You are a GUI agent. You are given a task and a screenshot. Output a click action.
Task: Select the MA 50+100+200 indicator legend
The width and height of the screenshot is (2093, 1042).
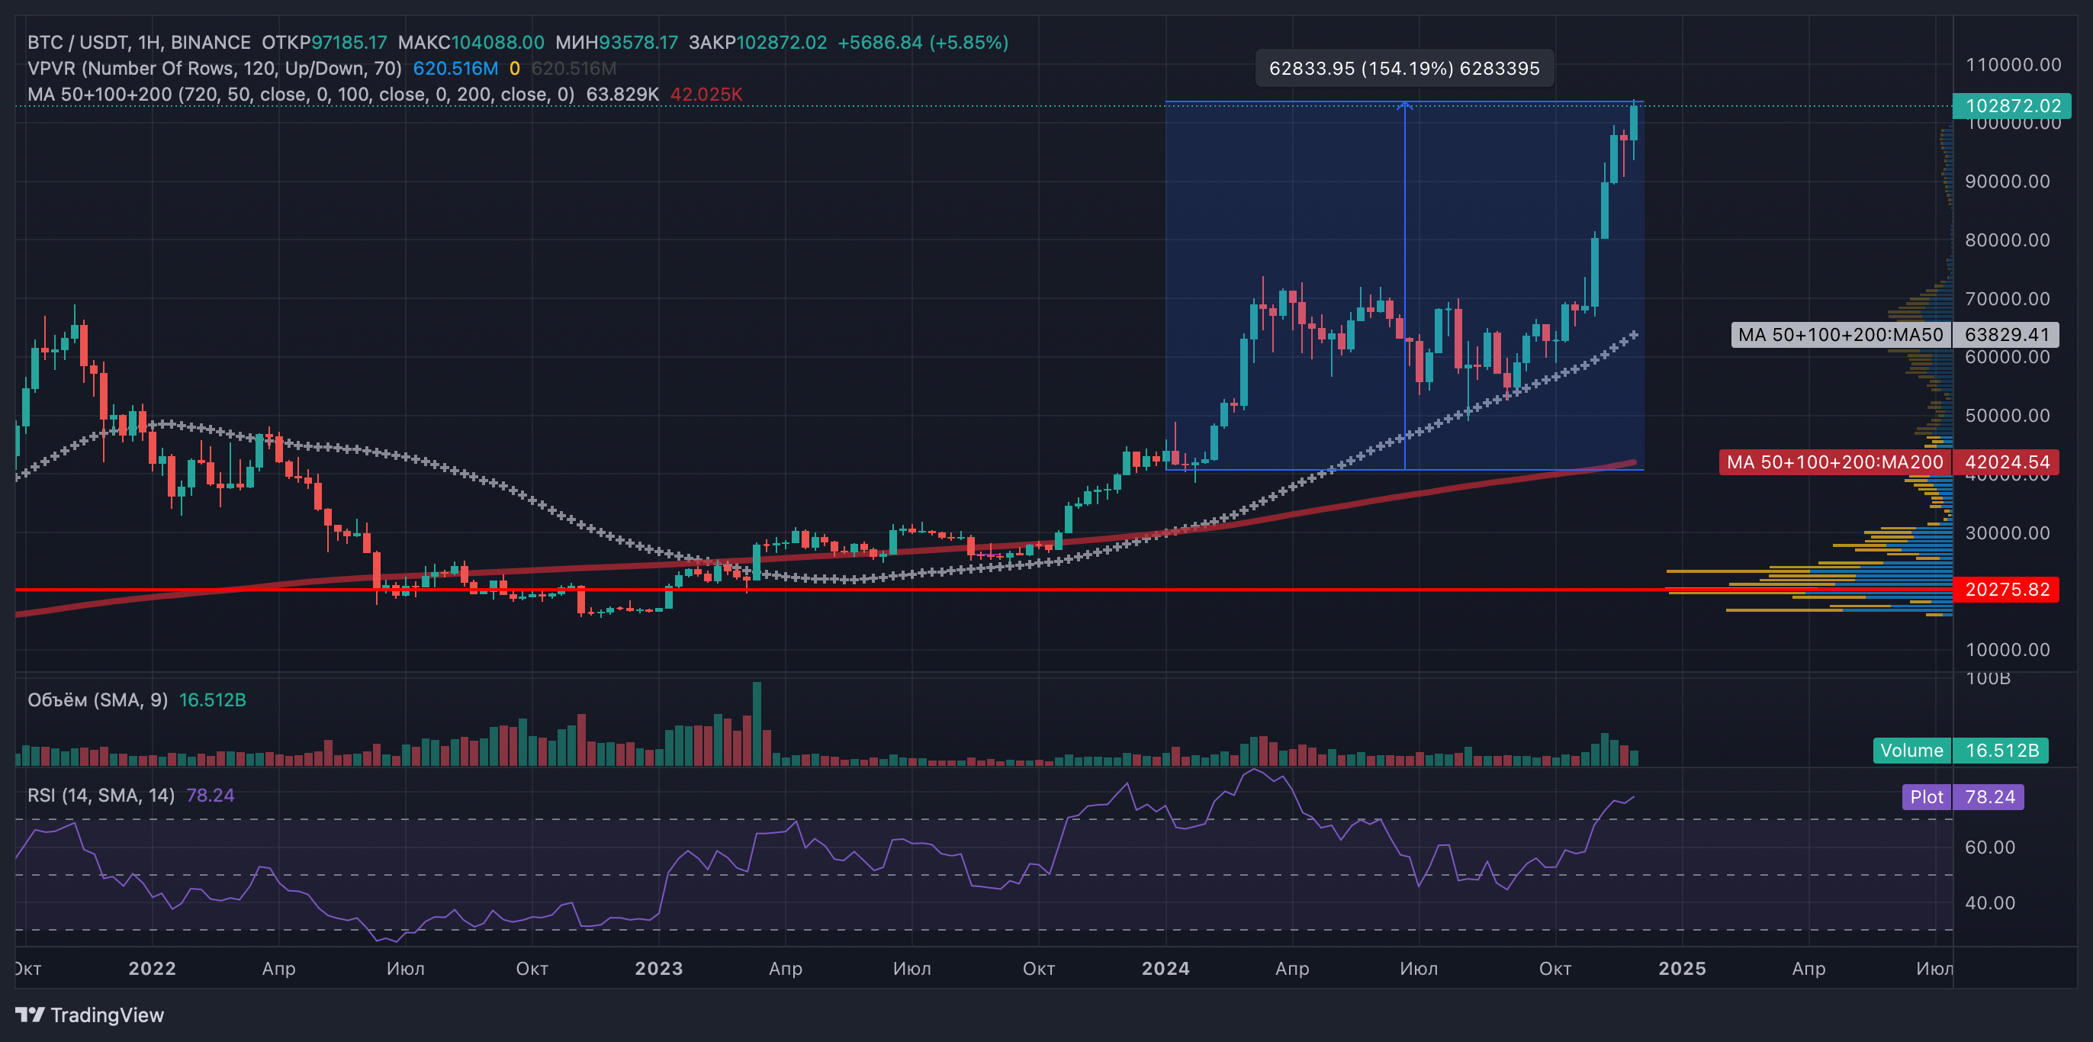click(301, 95)
